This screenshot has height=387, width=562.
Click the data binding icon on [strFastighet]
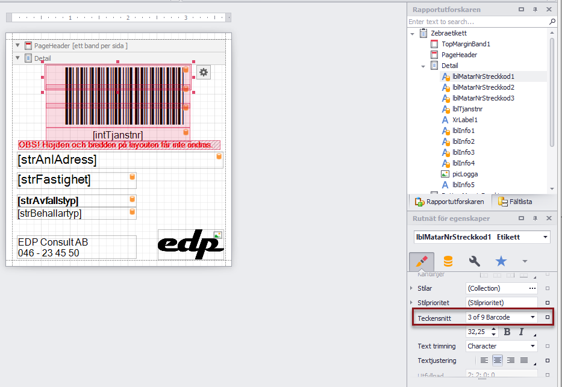pyautogui.click(x=133, y=176)
